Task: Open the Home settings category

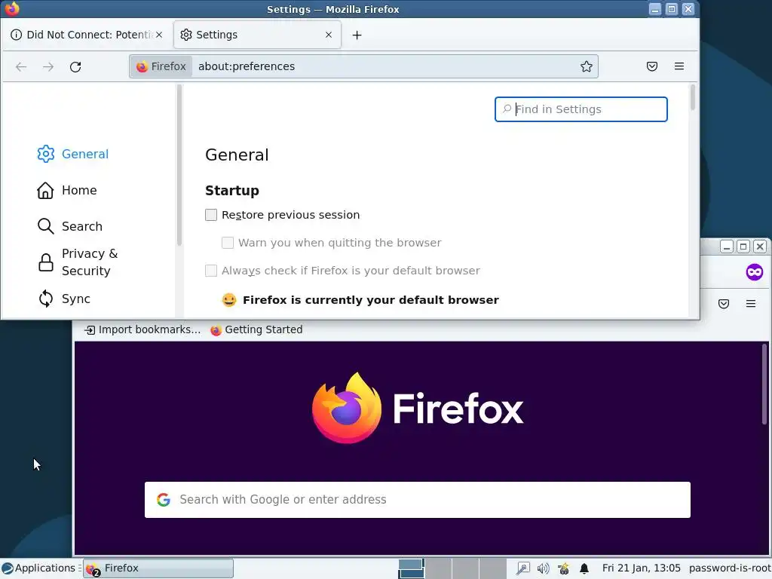Action: point(67,190)
